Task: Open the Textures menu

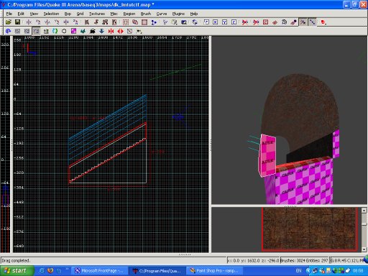Action: point(97,14)
